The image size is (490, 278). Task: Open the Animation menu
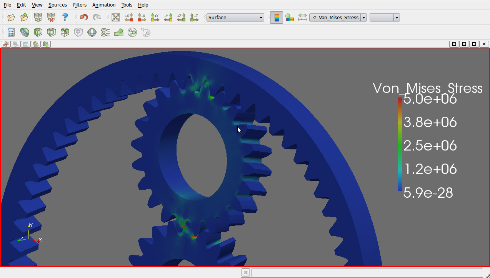tap(104, 5)
